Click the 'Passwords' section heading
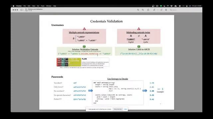 click(x=57, y=77)
